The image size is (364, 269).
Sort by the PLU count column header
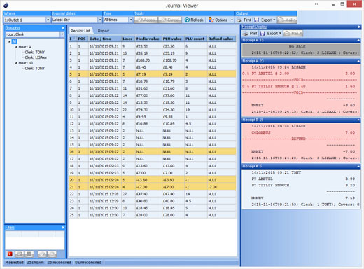click(195, 39)
